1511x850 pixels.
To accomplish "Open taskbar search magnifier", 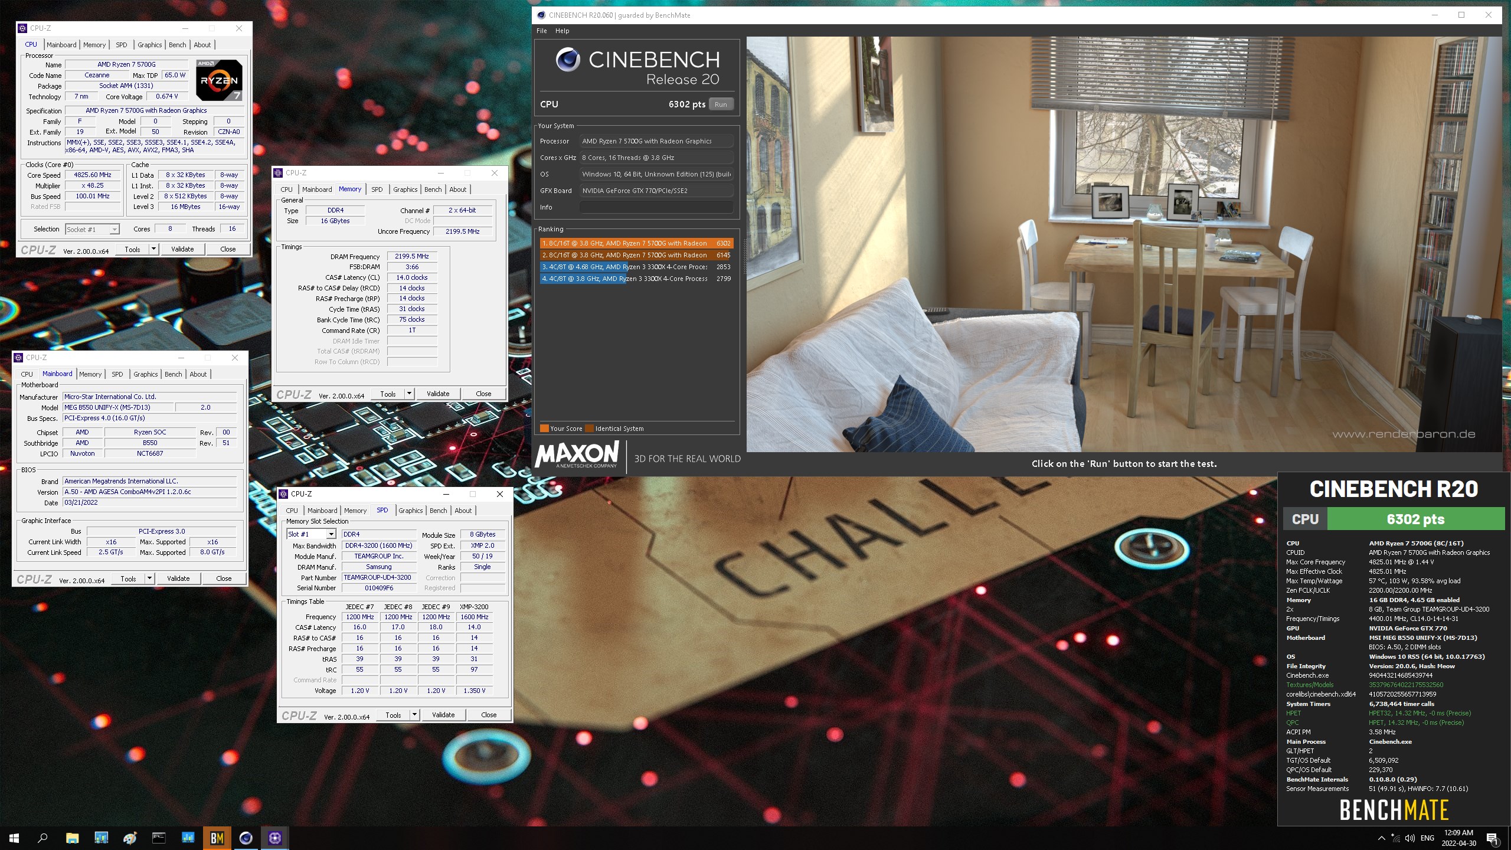I will pyautogui.click(x=43, y=838).
